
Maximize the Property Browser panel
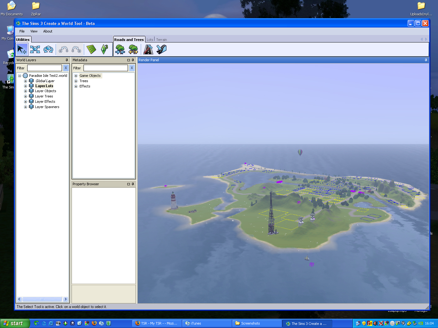(128, 184)
